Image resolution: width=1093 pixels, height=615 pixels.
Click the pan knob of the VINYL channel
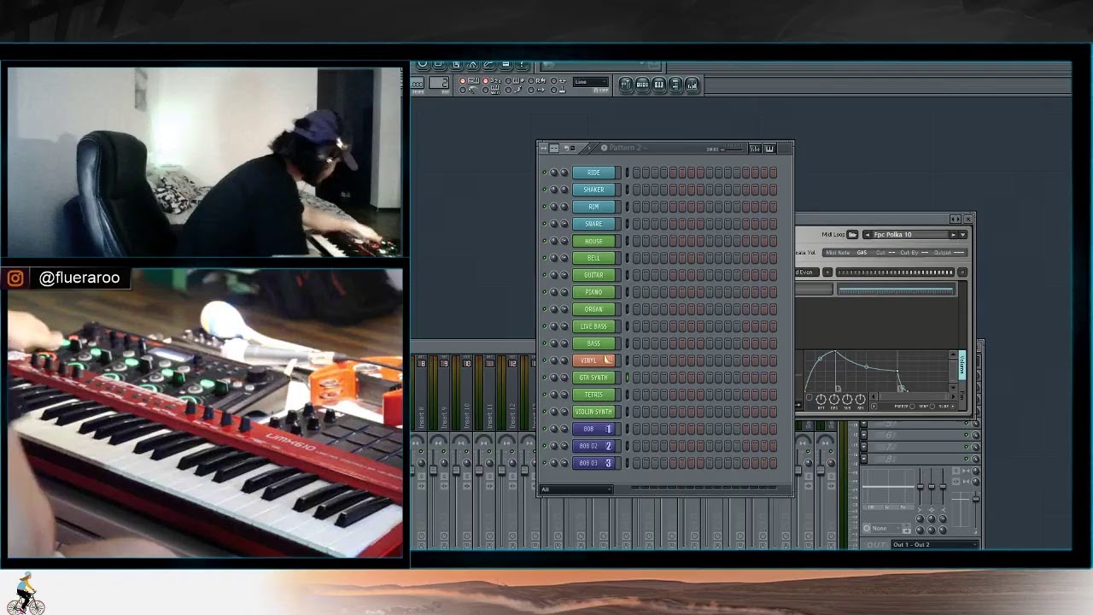553,360
